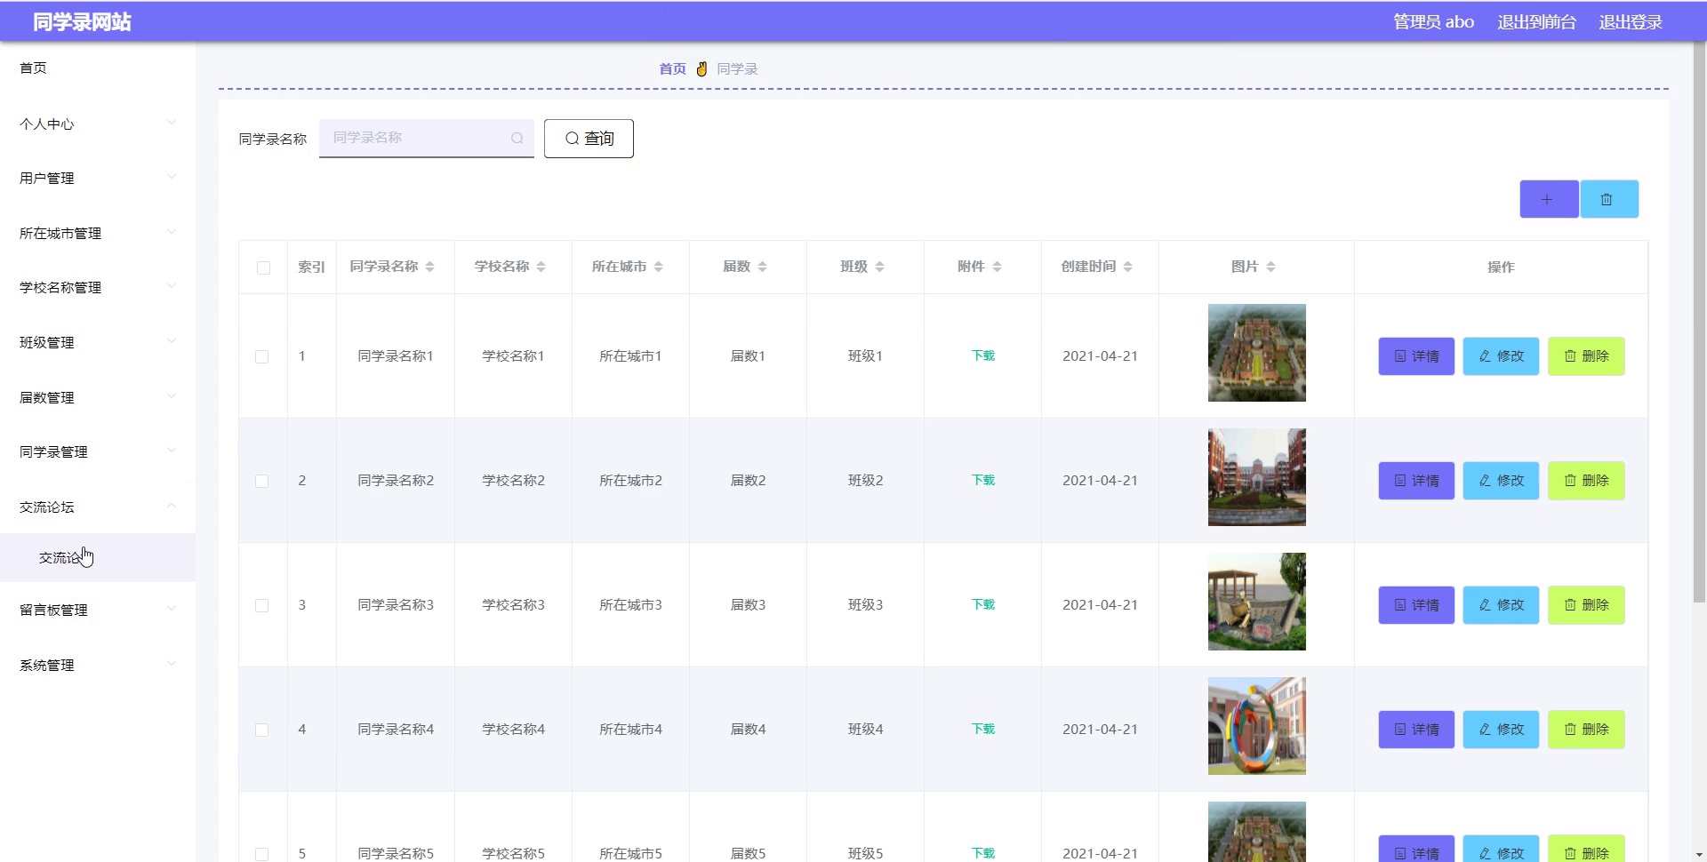Click the search magnifier icon in name field

click(x=517, y=138)
